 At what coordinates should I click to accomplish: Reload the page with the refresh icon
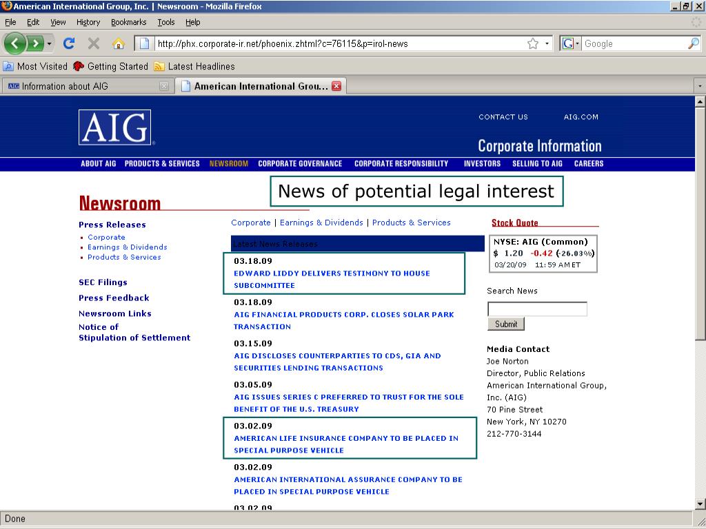pos(69,43)
